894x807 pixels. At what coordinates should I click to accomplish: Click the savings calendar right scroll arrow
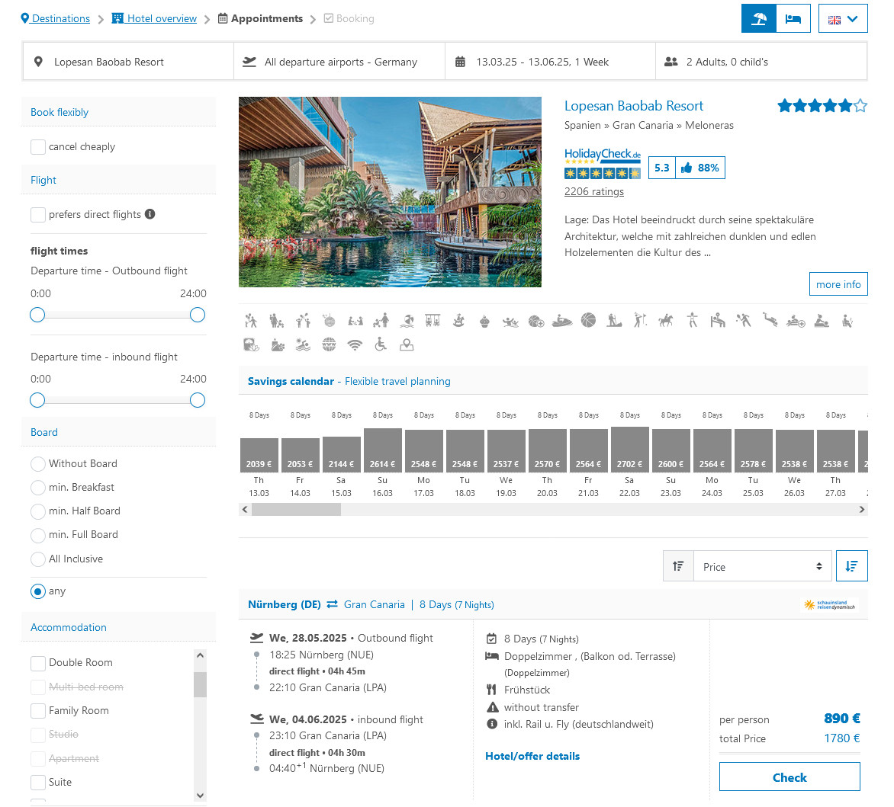[x=861, y=509]
